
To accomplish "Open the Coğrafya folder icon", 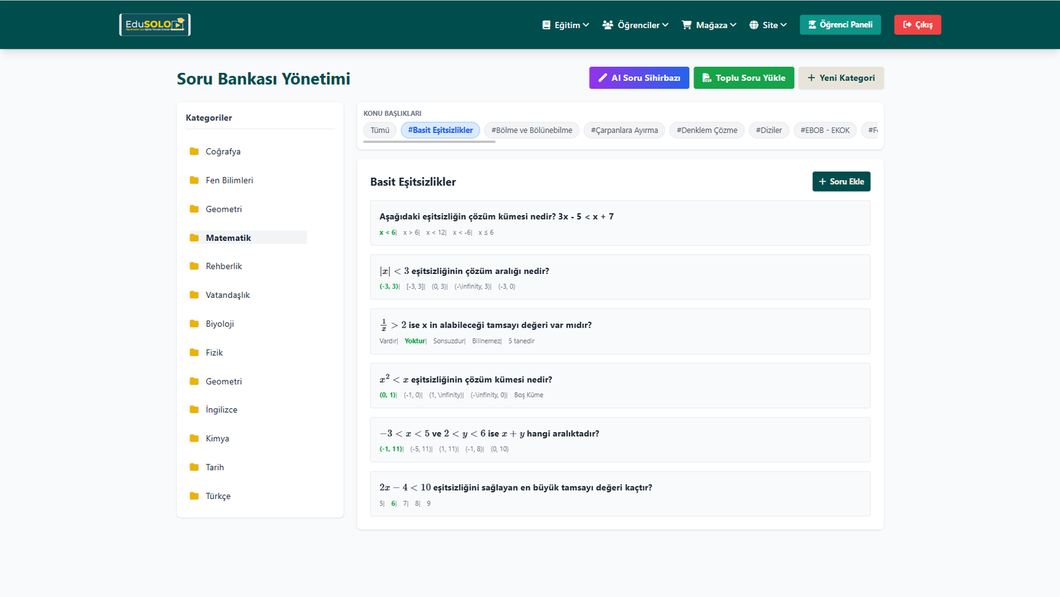I will (194, 152).
